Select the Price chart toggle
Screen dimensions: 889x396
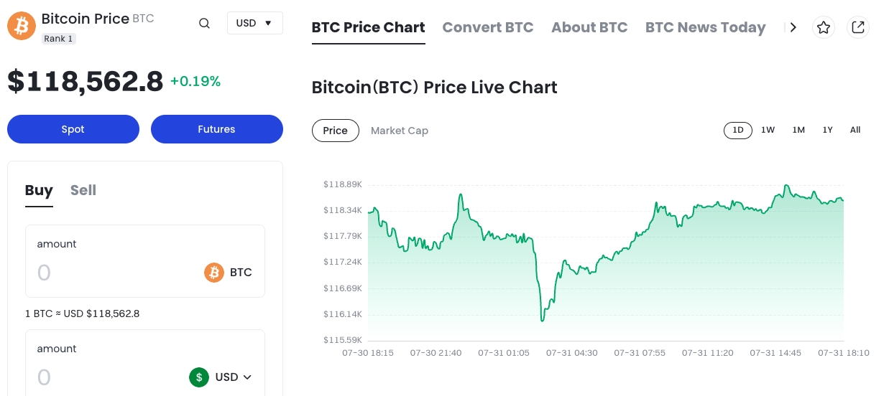pyautogui.click(x=335, y=131)
